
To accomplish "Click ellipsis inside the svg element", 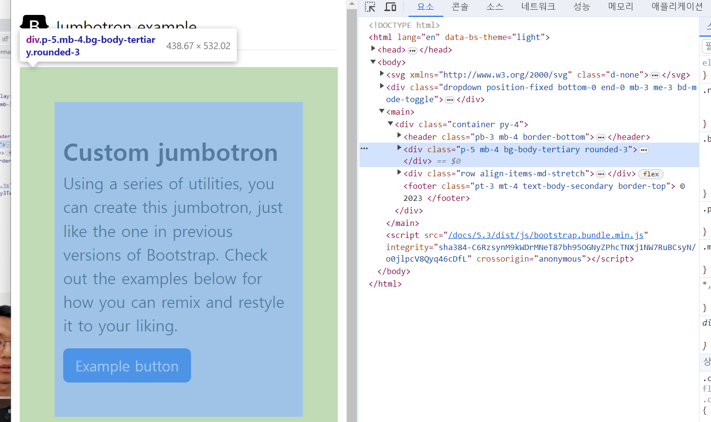I will click(655, 75).
